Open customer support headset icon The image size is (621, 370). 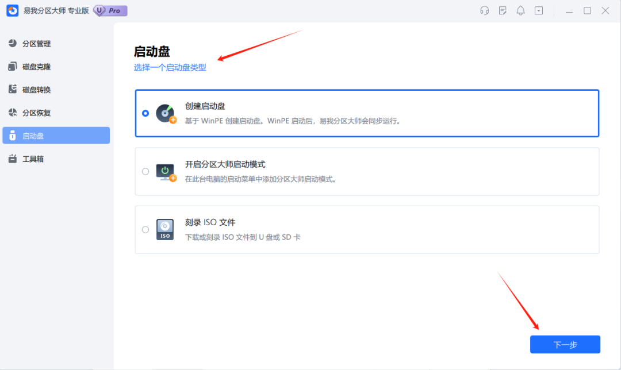484,11
